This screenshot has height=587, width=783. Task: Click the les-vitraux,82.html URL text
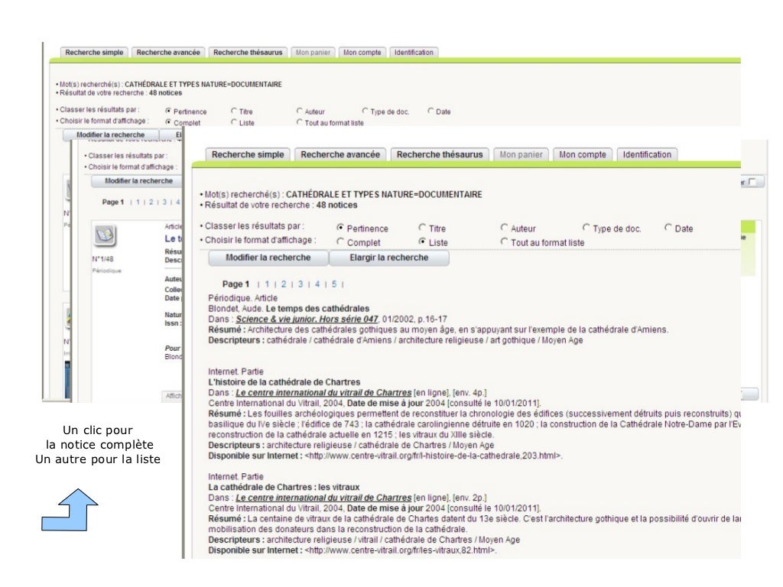click(x=401, y=550)
